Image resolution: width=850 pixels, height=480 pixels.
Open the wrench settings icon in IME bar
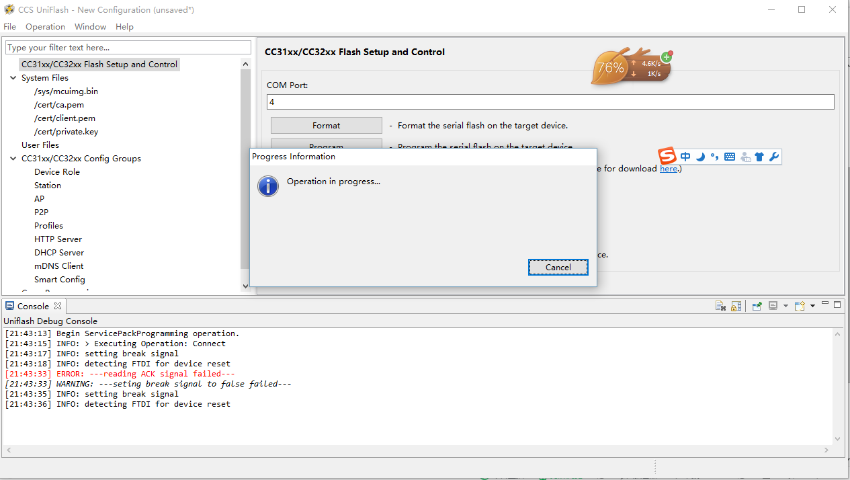tap(773, 157)
